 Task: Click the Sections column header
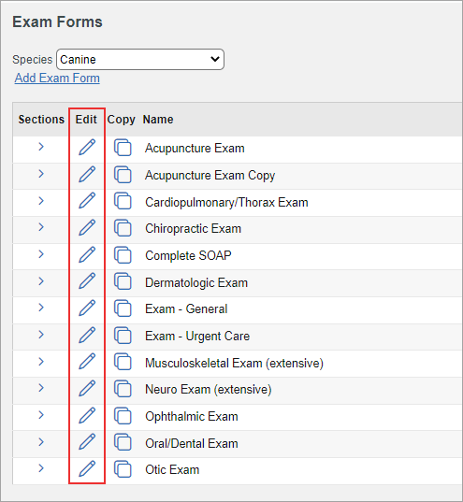[x=41, y=120]
